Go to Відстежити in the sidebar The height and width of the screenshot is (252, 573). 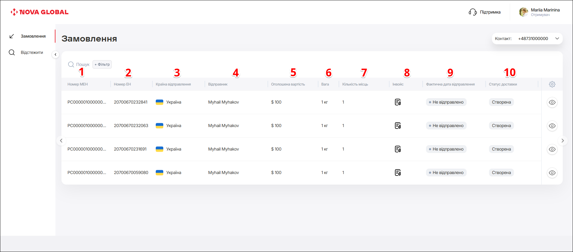(x=32, y=52)
